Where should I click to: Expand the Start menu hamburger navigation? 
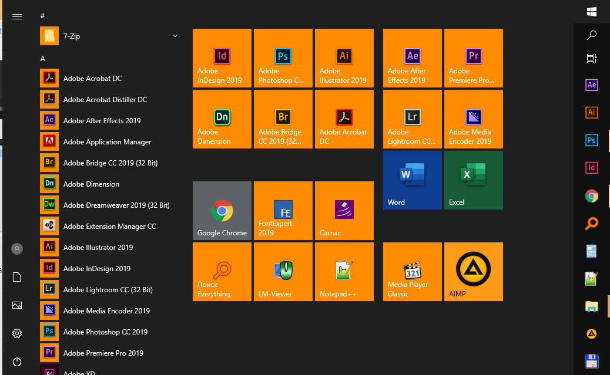pos(17,16)
